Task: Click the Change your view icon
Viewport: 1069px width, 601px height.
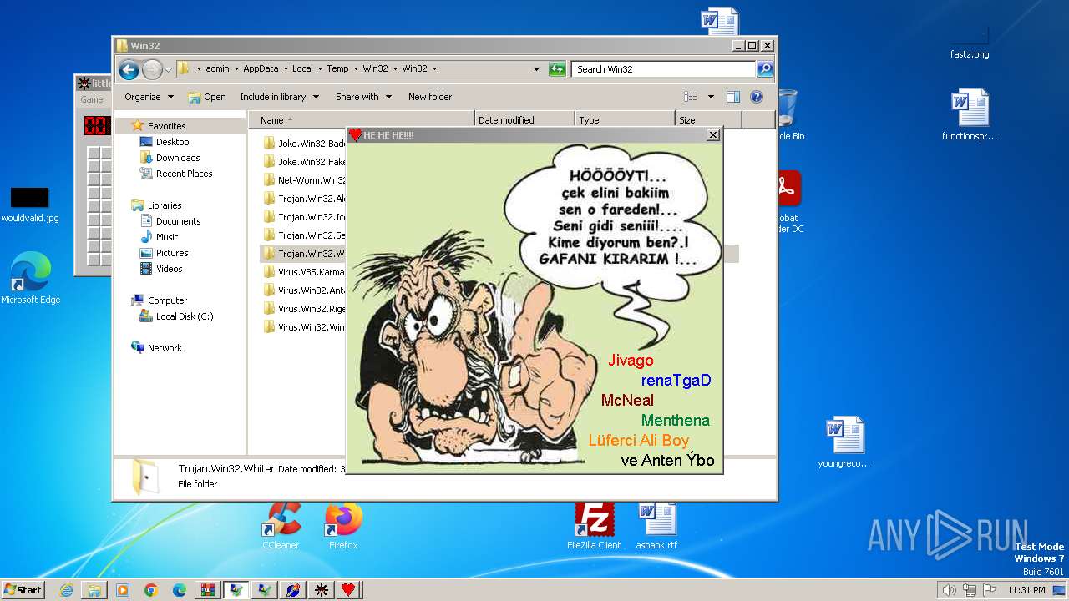Action: pos(691,97)
